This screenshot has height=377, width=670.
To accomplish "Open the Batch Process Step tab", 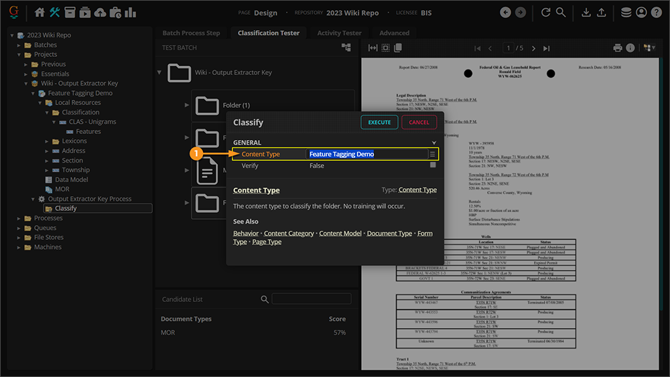I will (191, 33).
